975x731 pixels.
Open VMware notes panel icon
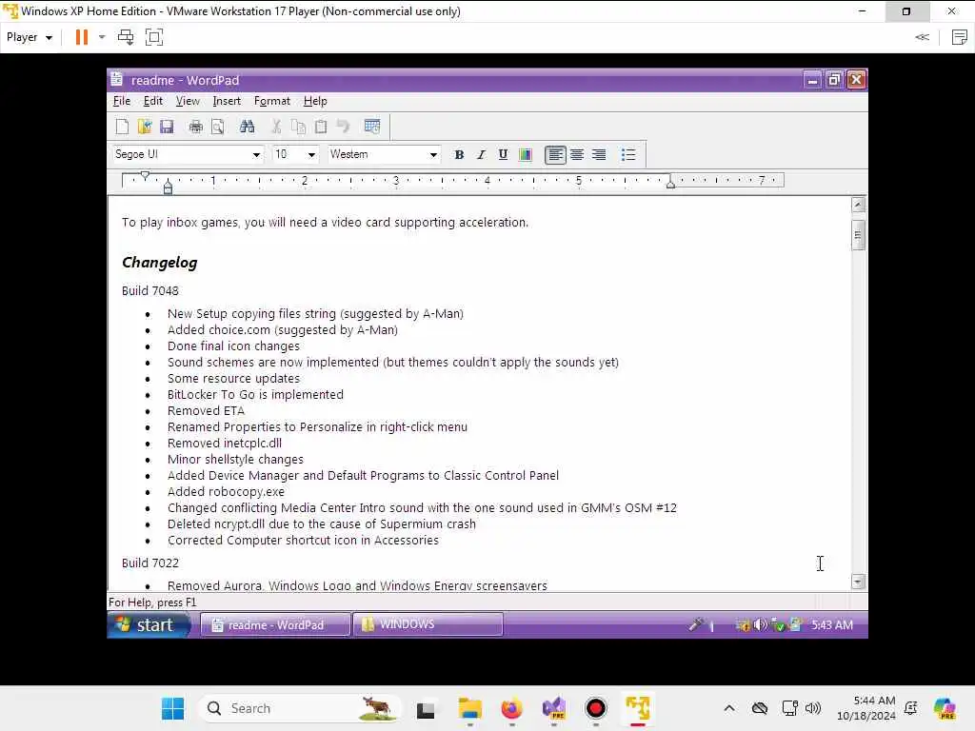pyautogui.click(x=960, y=37)
